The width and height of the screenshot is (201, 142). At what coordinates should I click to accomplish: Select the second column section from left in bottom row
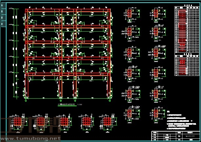pos(40,122)
